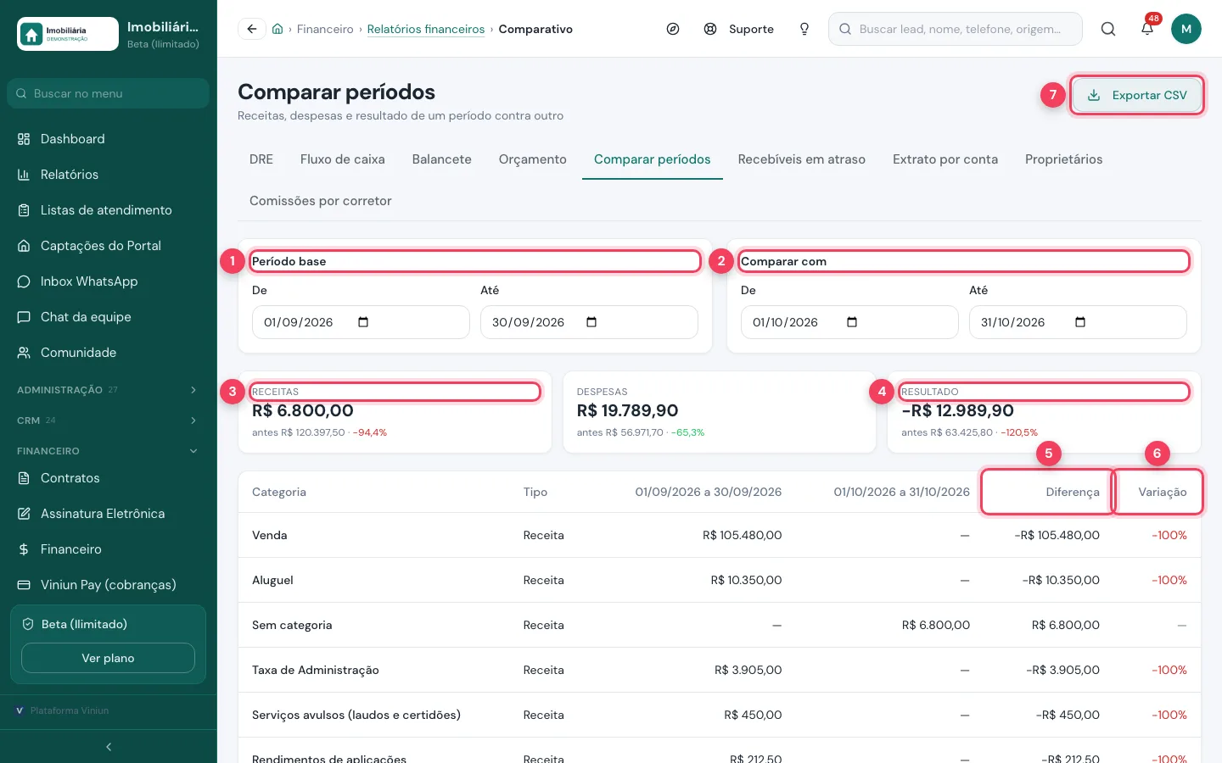Click the back arrow button
1222x763 pixels.
pyautogui.click(x=252, y=29)
